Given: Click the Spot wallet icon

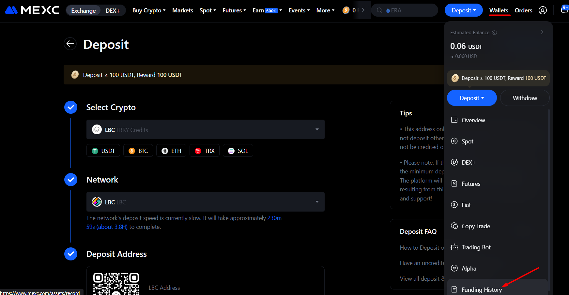Looking at the screenshot, I should [x=454, y=141].
